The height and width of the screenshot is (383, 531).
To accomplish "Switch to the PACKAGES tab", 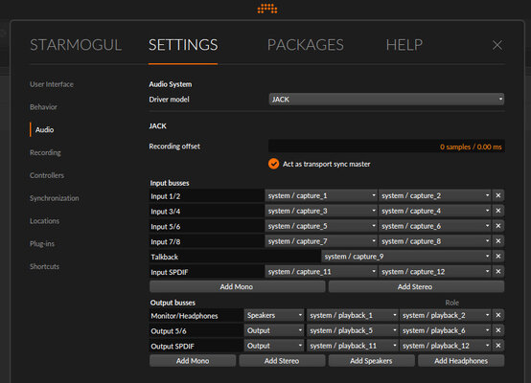I will tap(306, 45).
